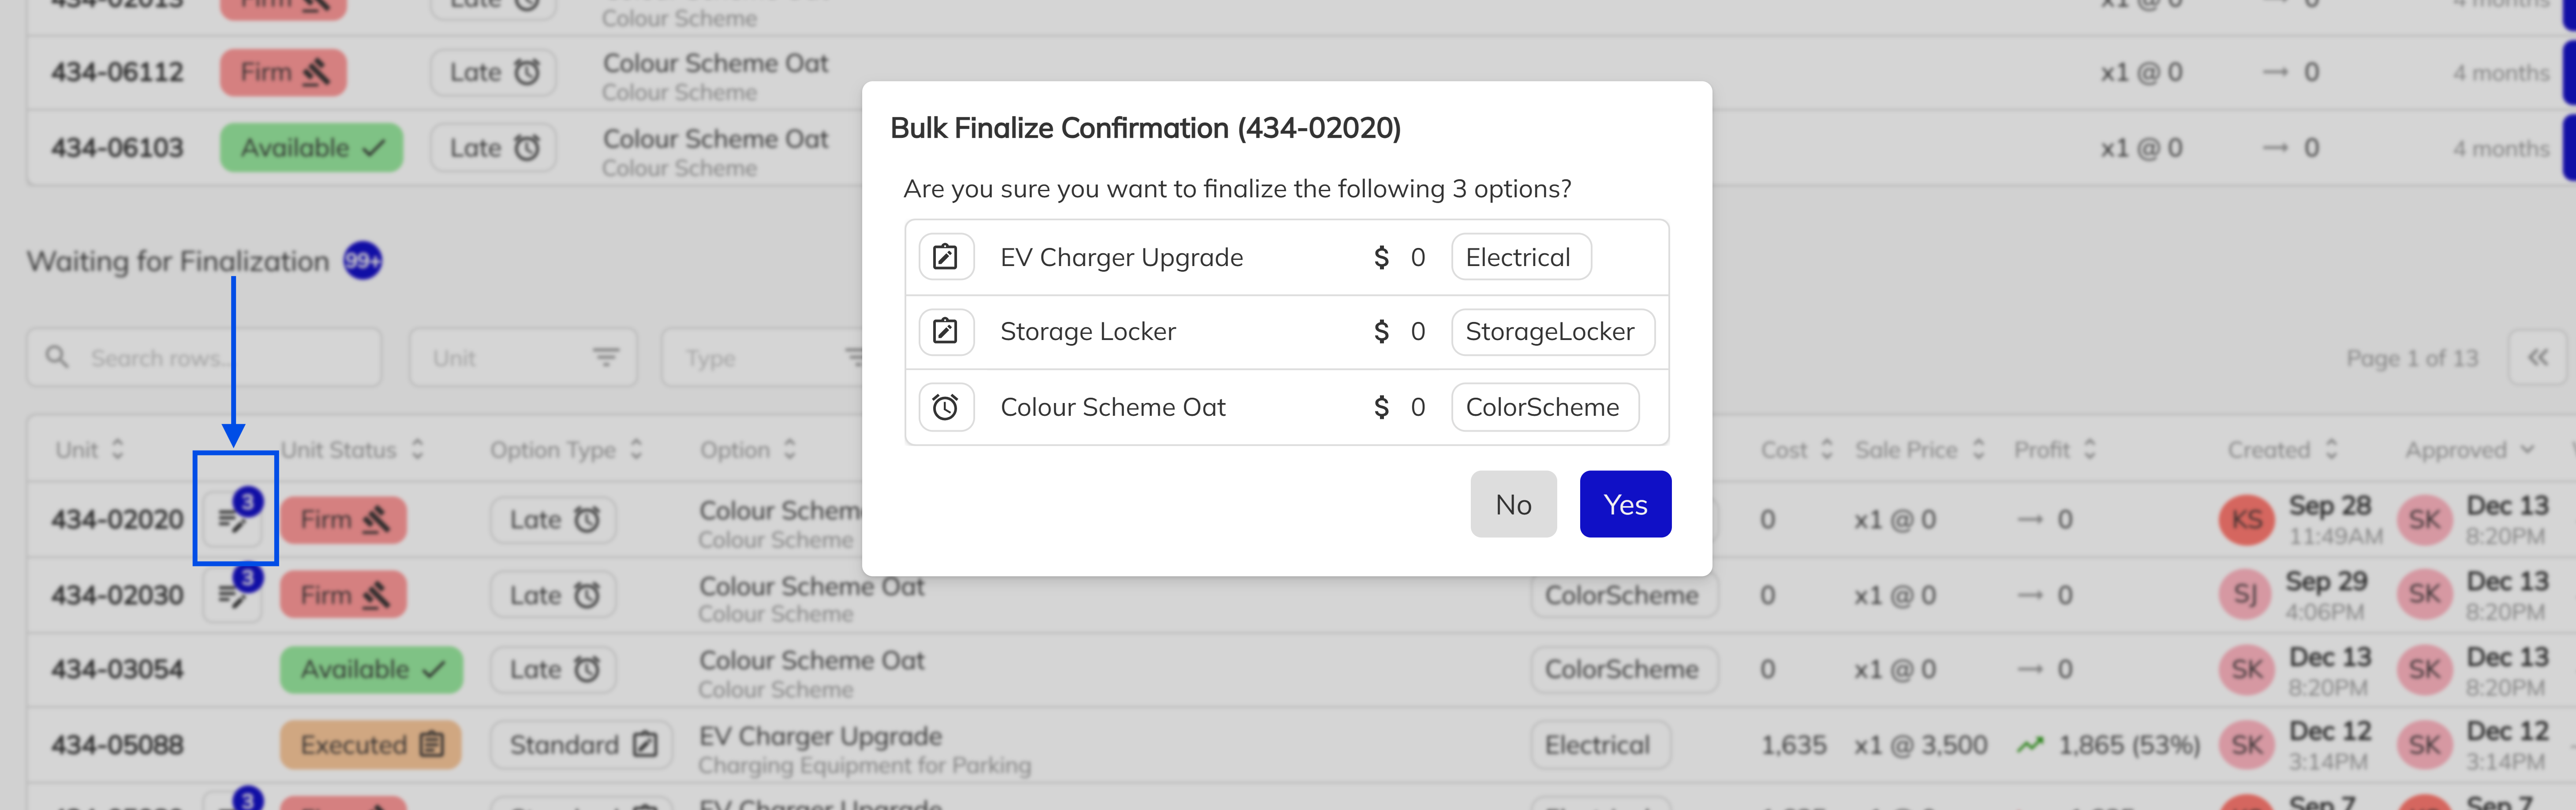This screenshot has width=2576, height=810.
Task: Click the magnifier icon in search rows field
Action: tap(57, 358)
